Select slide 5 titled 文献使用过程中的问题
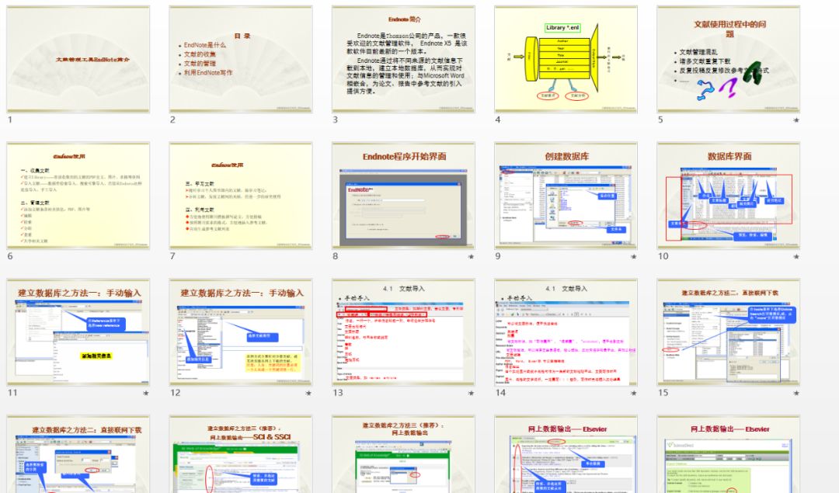 pyautogui.click(x=729, y=59)
